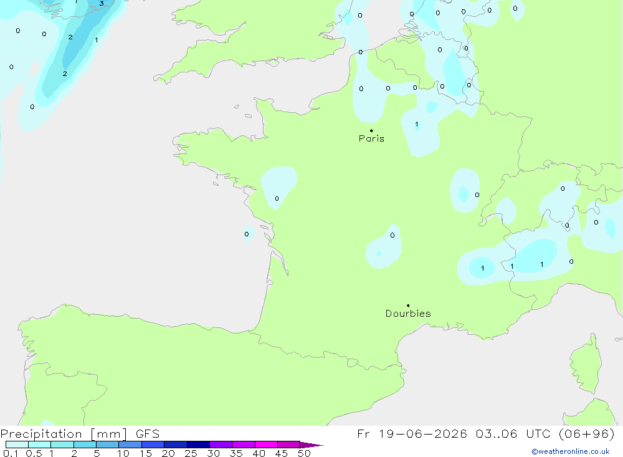Click the '3' precipitation value on the map

point(102,4)
